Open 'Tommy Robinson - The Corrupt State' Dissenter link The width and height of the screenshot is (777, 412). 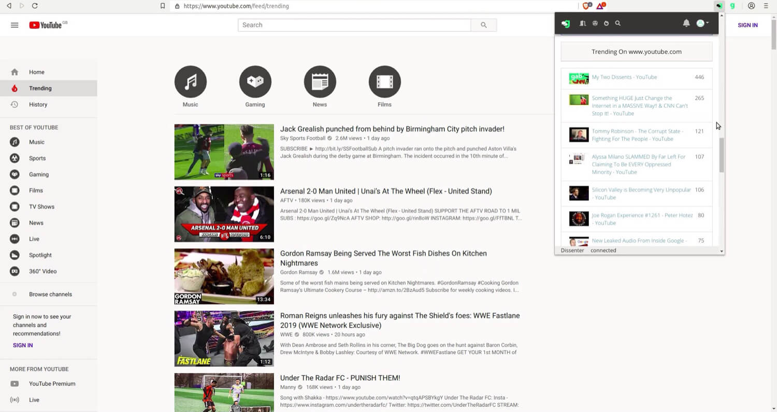coord(638,135)
